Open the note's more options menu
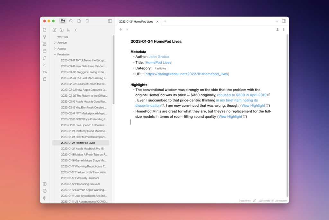The height and width of the screenshot is (220, 329). coord(284,29)
